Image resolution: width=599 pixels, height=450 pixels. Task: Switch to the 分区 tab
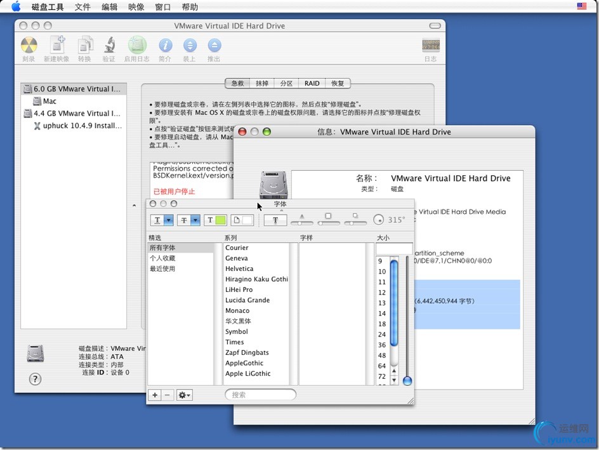tap(287, 83)
